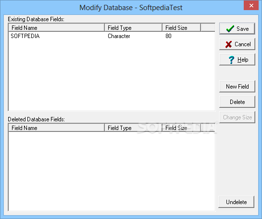262x219 pixels.
Task: Click the Character field type cell
Action: coord(119,36)
